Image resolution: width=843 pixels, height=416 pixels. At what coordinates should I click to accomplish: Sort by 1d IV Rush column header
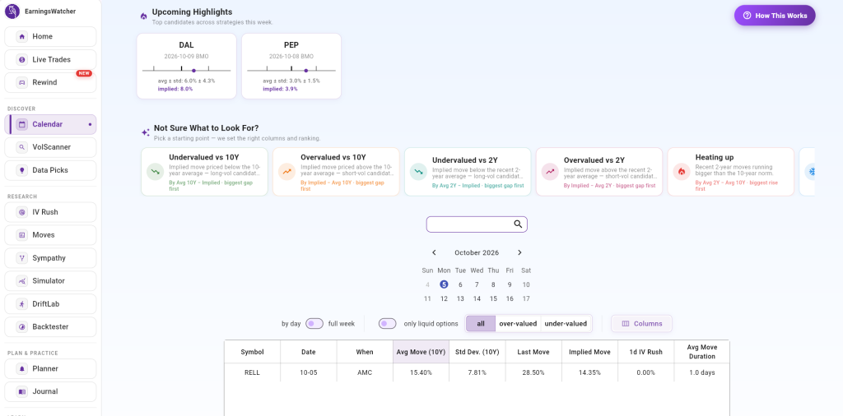(645, 352)
